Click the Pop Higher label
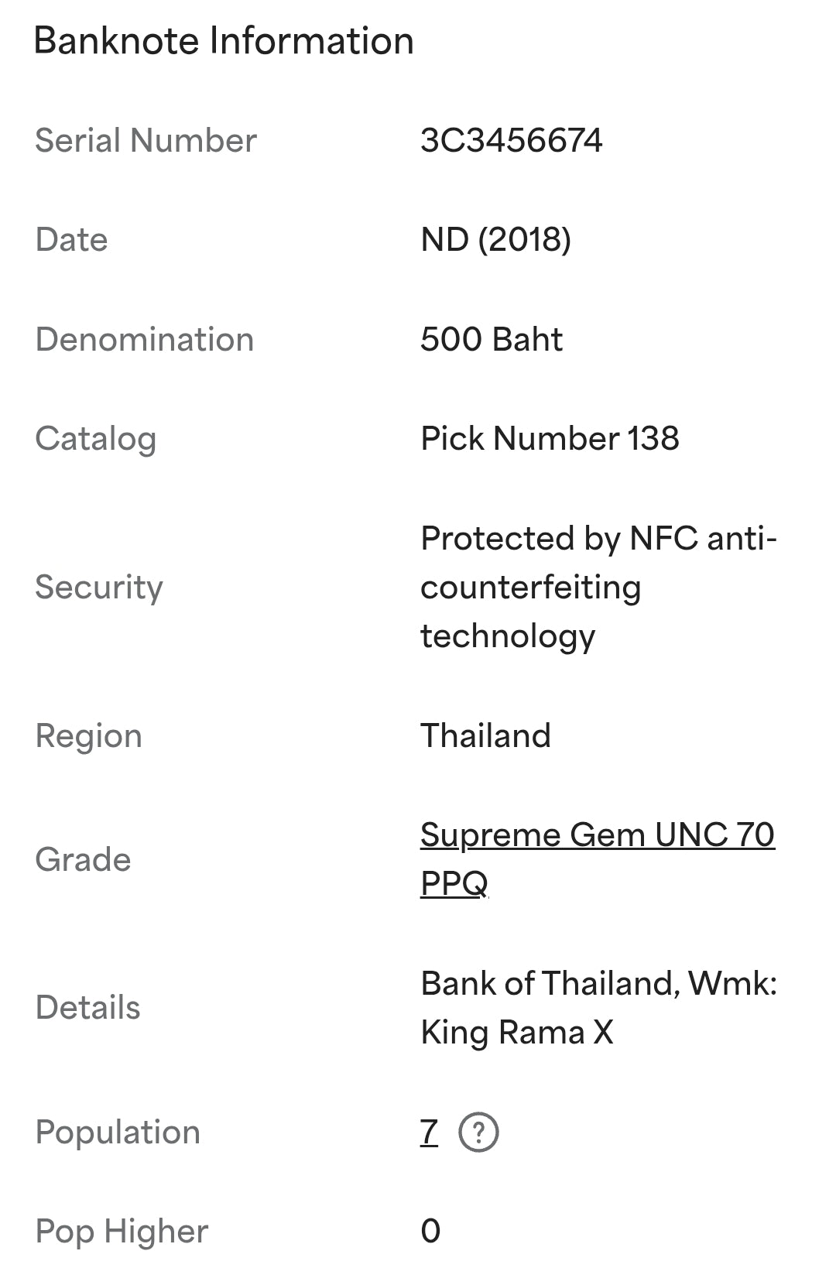Image resolution: width=836 pixels, height=1268 pixels. point(122,1232)
